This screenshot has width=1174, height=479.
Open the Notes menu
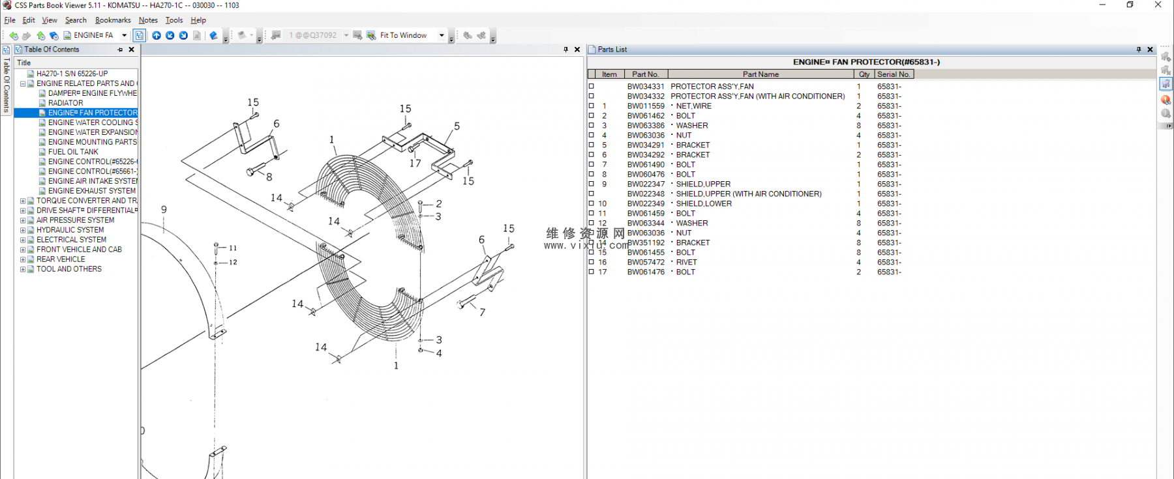(148, 20)
